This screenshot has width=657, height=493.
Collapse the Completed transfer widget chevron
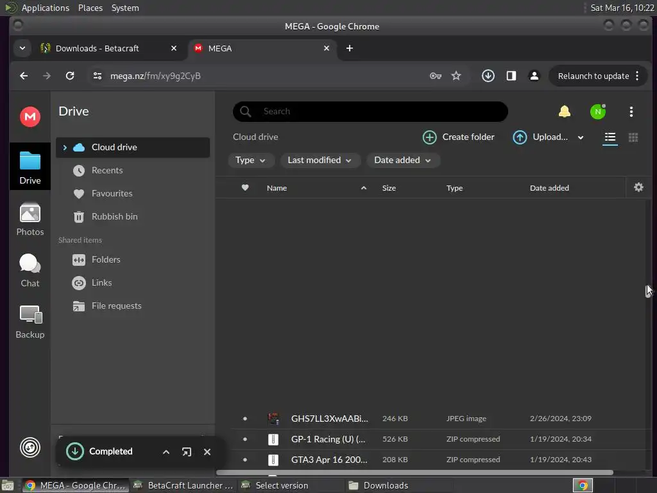tap(166, 452)
